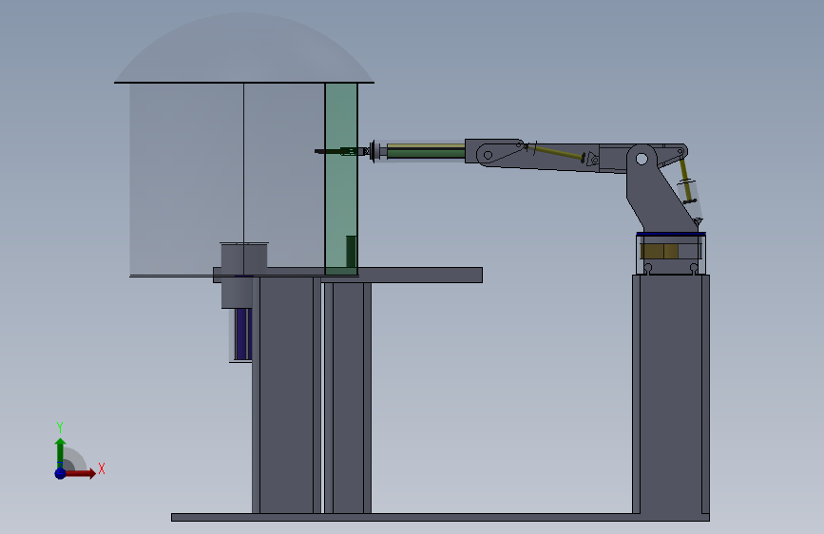Select the end-effector flange at the arm tip
The image size is (824, 534).
(374, 151)
